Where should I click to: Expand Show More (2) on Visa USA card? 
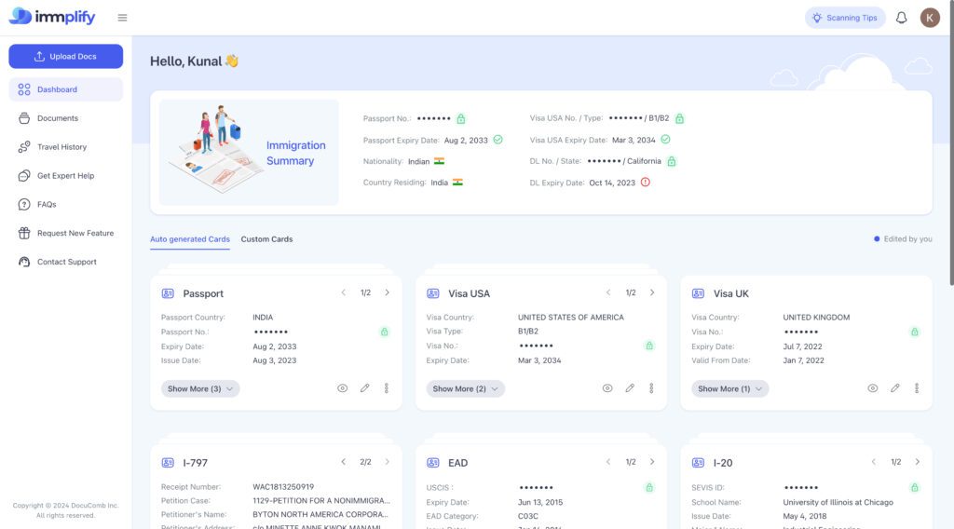466,388
